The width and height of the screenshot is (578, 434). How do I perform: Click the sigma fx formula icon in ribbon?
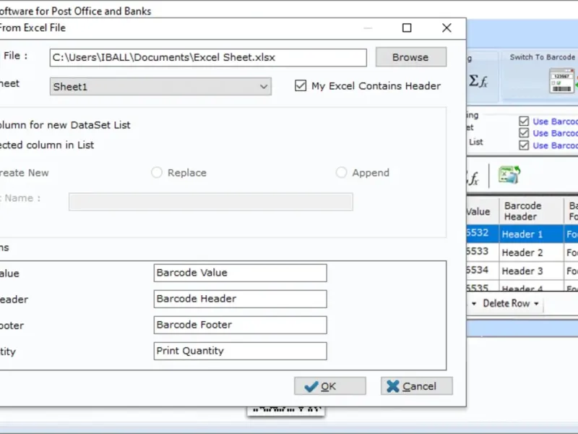tap(478, 81)
